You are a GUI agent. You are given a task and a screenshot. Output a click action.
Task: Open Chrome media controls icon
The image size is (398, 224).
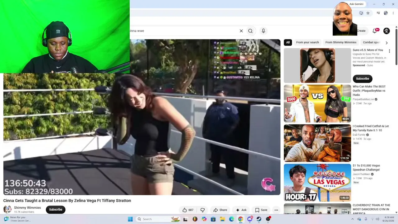(378, 13)
